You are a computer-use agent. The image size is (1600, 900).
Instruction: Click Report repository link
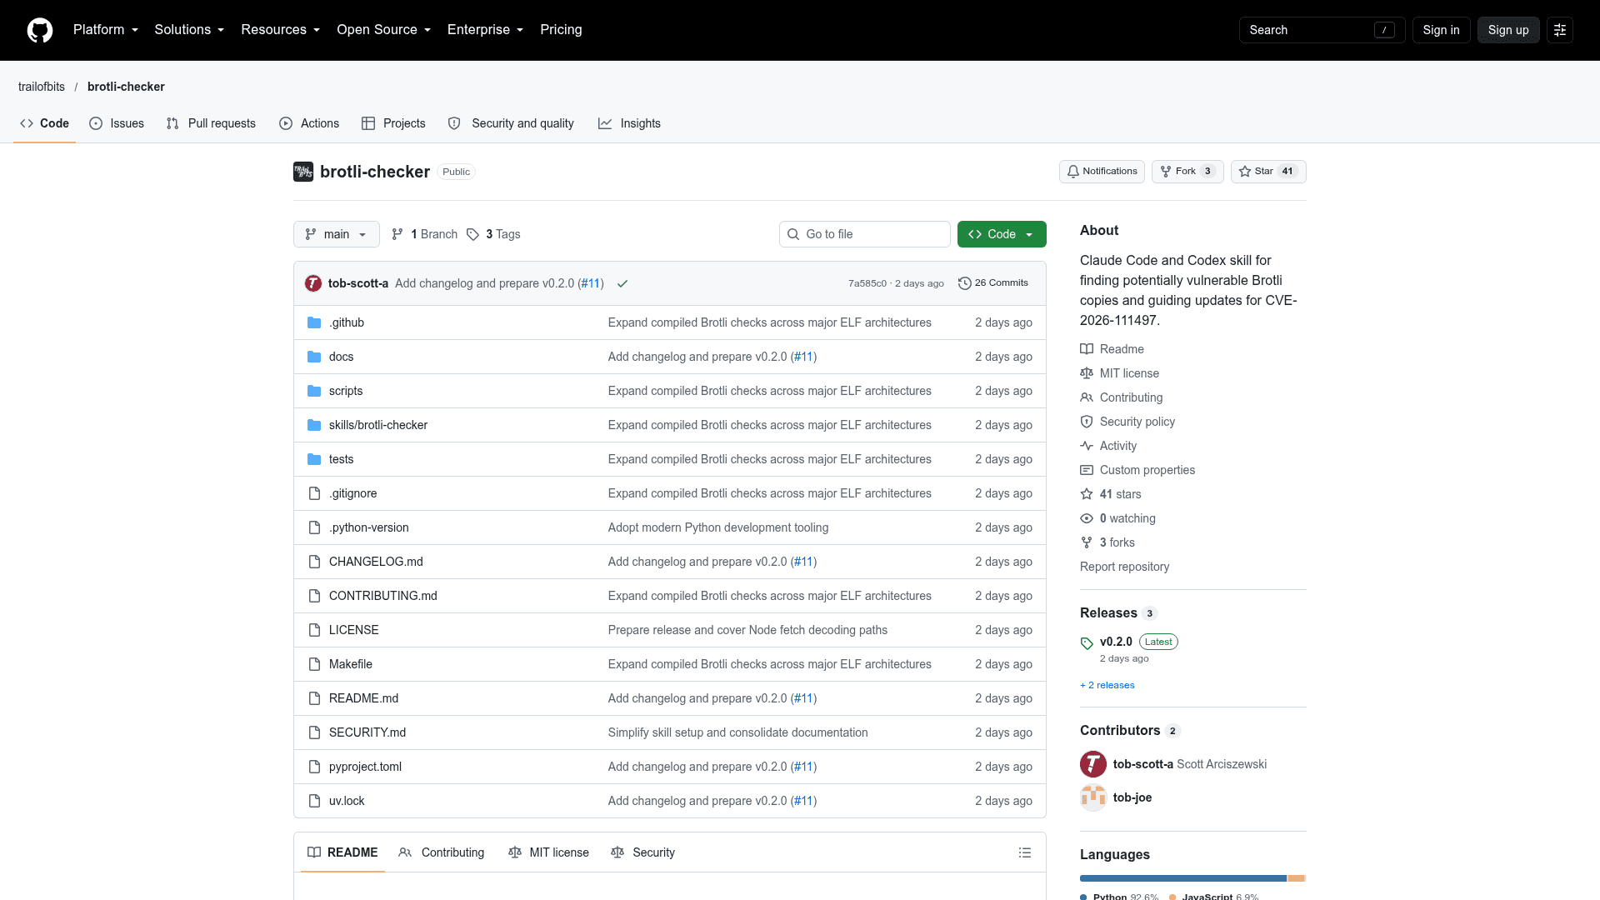coord(1124,567)
